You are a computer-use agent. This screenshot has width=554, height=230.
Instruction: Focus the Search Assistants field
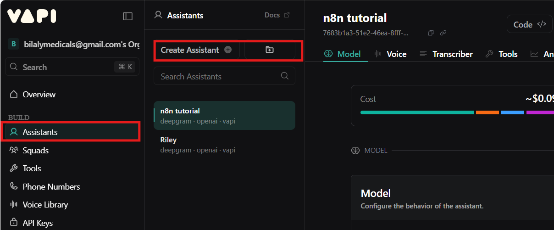[224, 76]
